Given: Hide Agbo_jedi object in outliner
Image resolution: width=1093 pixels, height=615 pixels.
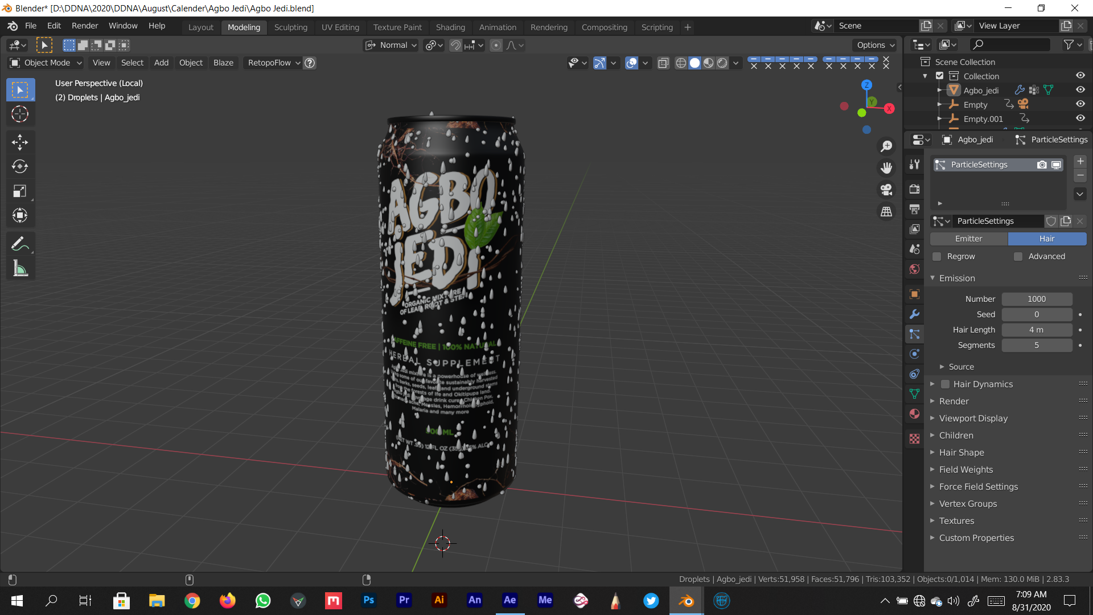Looking at the screenshot, I should click(1080, 90).
